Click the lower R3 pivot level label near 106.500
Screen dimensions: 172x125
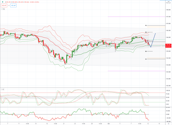click(x=146, y=32)
